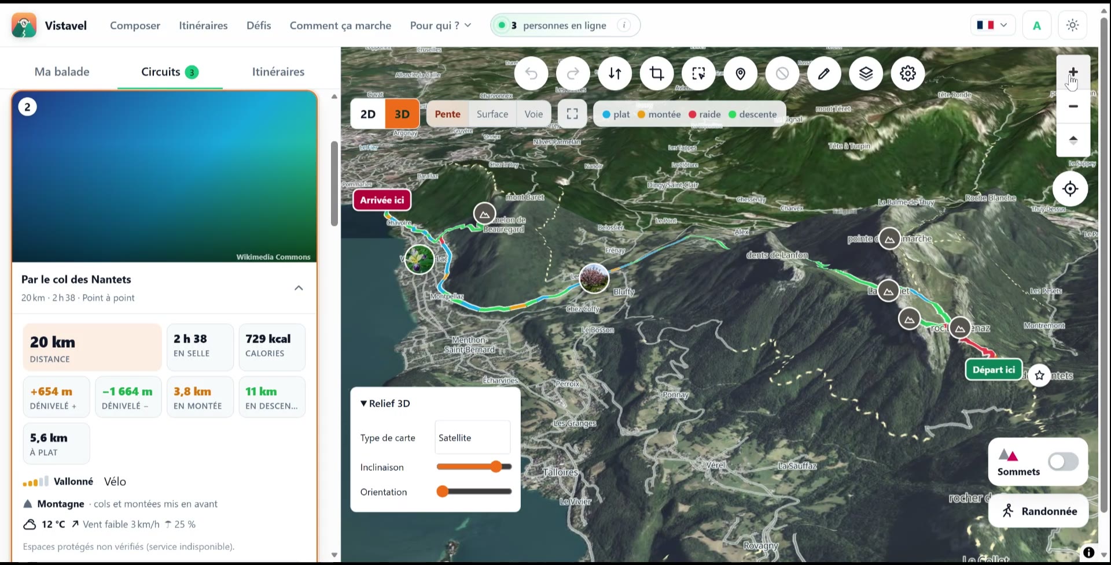Reset map bearing with compass arrow
The width and height of the screenshot is (1111, 565).
point(1073,140)
